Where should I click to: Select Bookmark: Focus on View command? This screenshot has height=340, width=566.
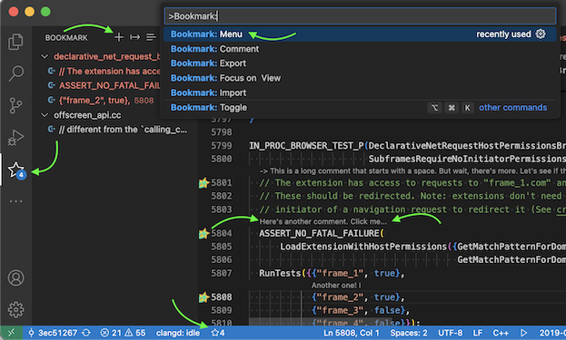point(360,78)
